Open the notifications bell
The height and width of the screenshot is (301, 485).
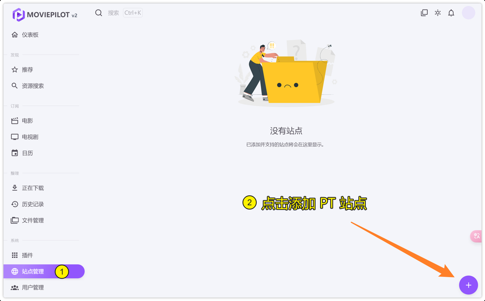click(451, 13)
